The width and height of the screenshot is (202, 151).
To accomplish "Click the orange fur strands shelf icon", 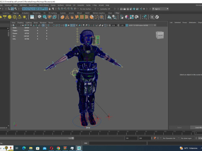I will 96,17.
